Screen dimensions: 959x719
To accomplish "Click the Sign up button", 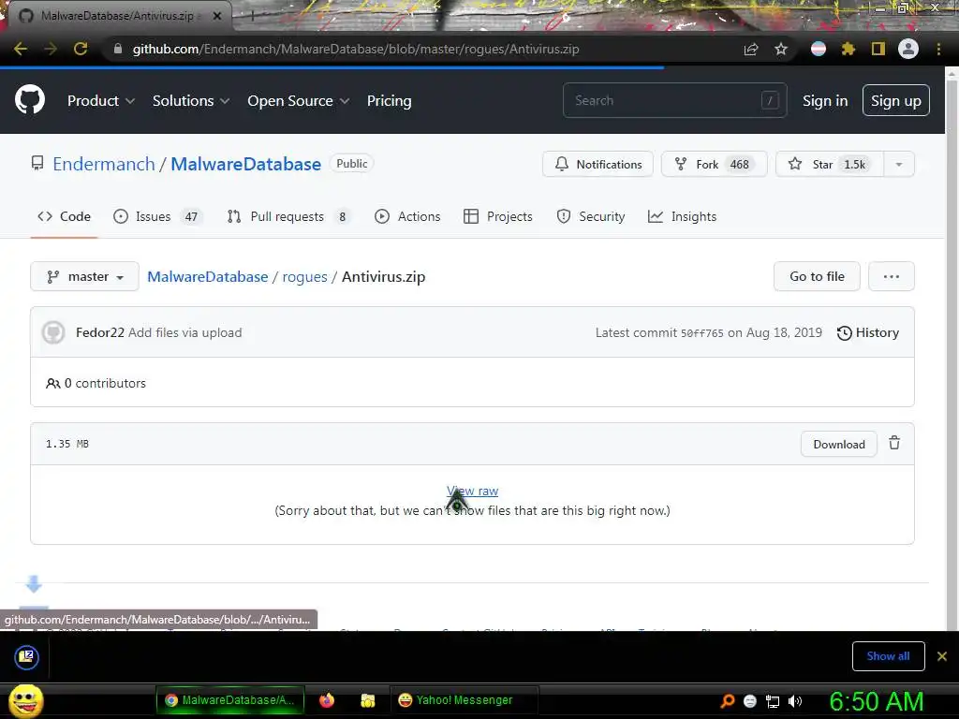I will (896, 100).
